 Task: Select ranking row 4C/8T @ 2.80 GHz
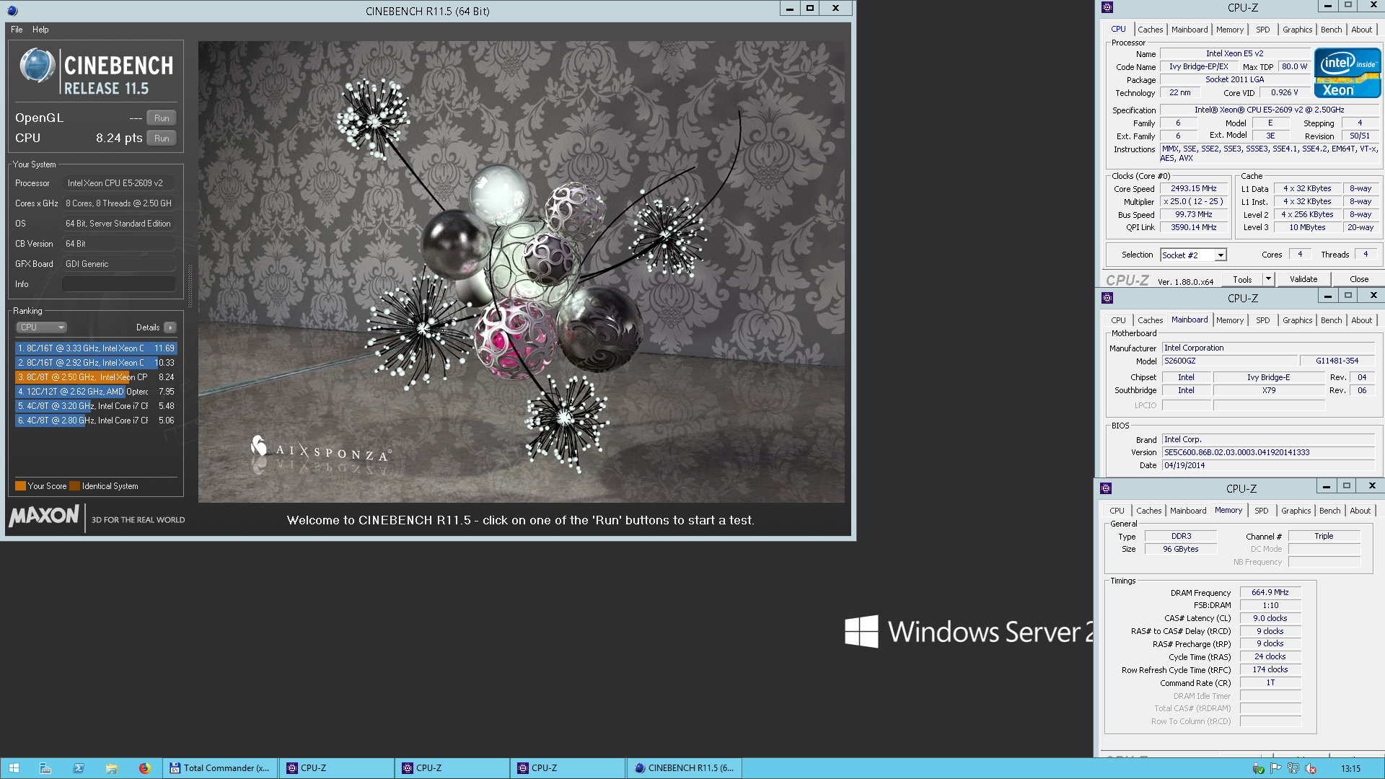[x=96, y=421]
